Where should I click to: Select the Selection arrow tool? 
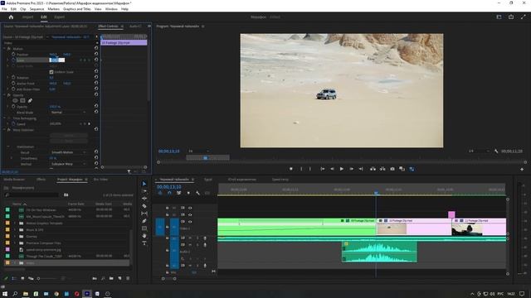(x=144, y=184)
